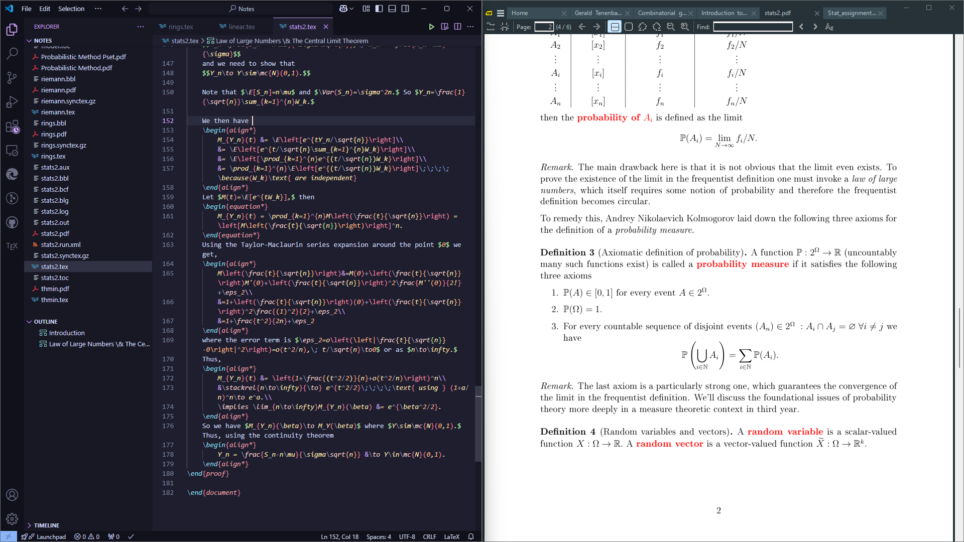Toggle the primary sidebar layout button
The width and height of the screenshot is (964, 542).
379,9
